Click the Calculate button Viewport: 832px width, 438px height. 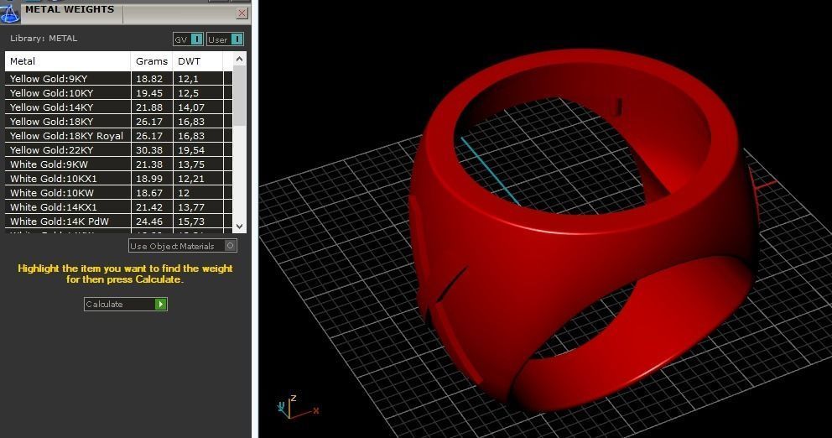click(125, 305)
